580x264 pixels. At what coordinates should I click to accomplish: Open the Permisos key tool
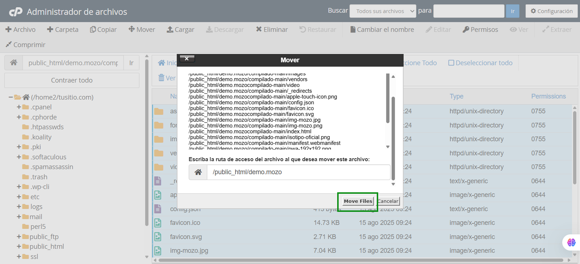pos(480,29)
